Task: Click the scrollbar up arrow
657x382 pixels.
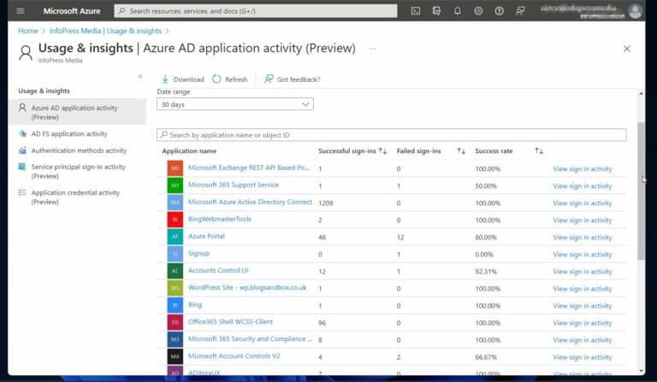Action: click(641, 93)
